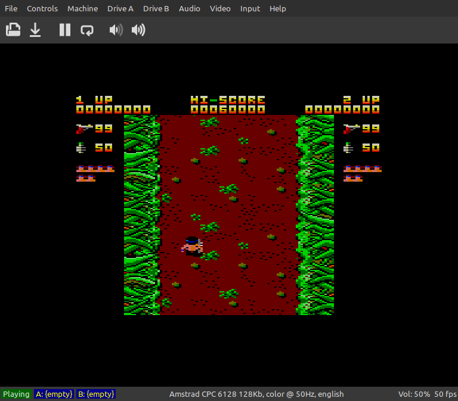Viewport: 458px width, 401px height.
Task: Click player one's lives indicator row
Action: pos(95,173)
